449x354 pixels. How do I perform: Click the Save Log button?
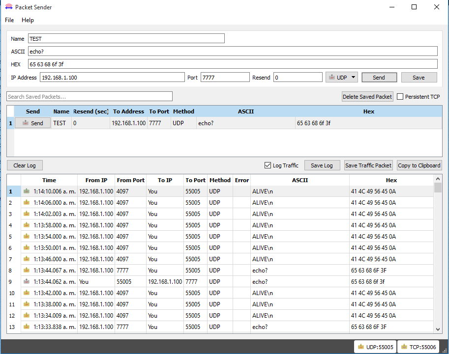322,165
